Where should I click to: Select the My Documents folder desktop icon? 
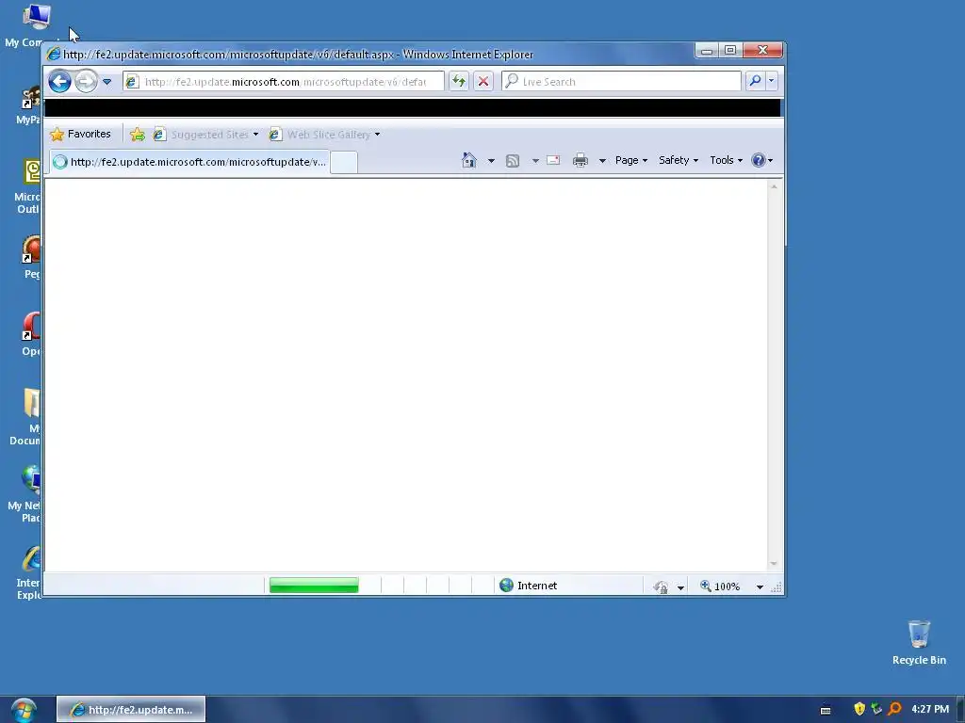click(x=27, y=417)
